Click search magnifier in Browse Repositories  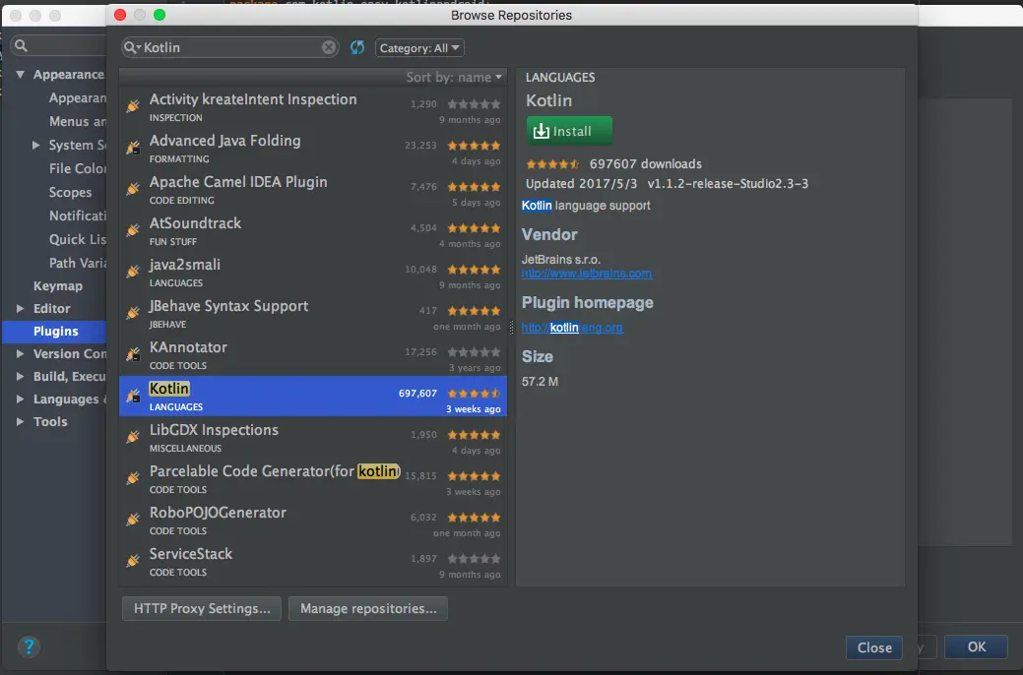pyautogui.click(x=131, y=47)
